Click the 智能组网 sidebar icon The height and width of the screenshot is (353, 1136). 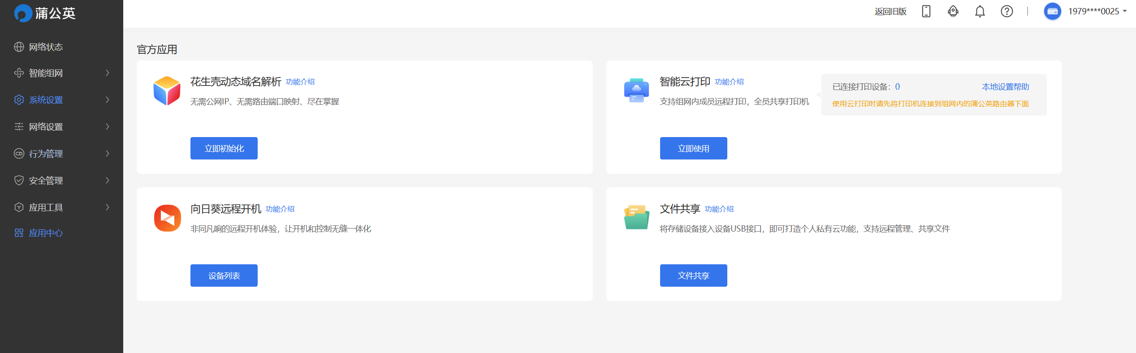19,73
